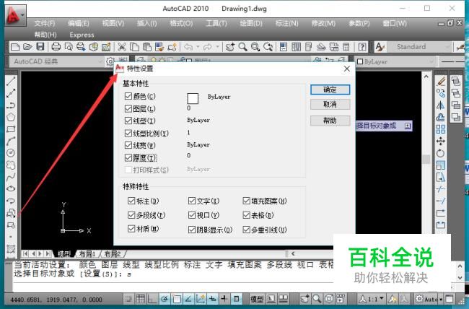This screenshot has width=469, height=309.
Task: Open a file with the Open icon
Action: [x=27, y=47]
